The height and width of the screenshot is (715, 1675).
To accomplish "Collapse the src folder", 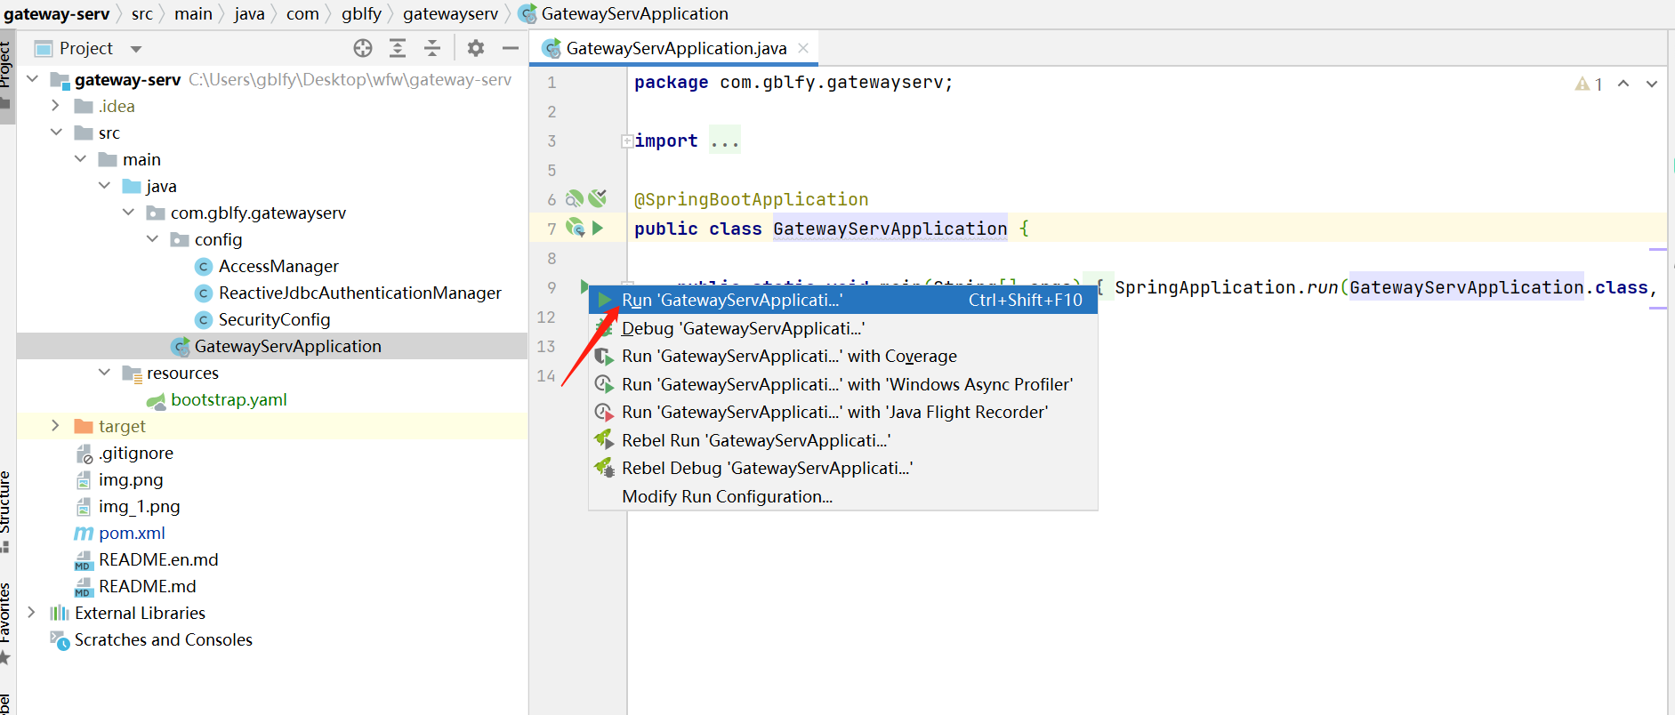I will click(56, 133).
